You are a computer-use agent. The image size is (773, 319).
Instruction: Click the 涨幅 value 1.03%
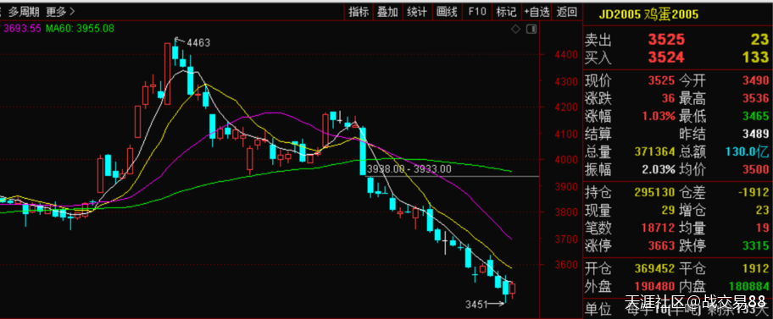coord(658,117)
